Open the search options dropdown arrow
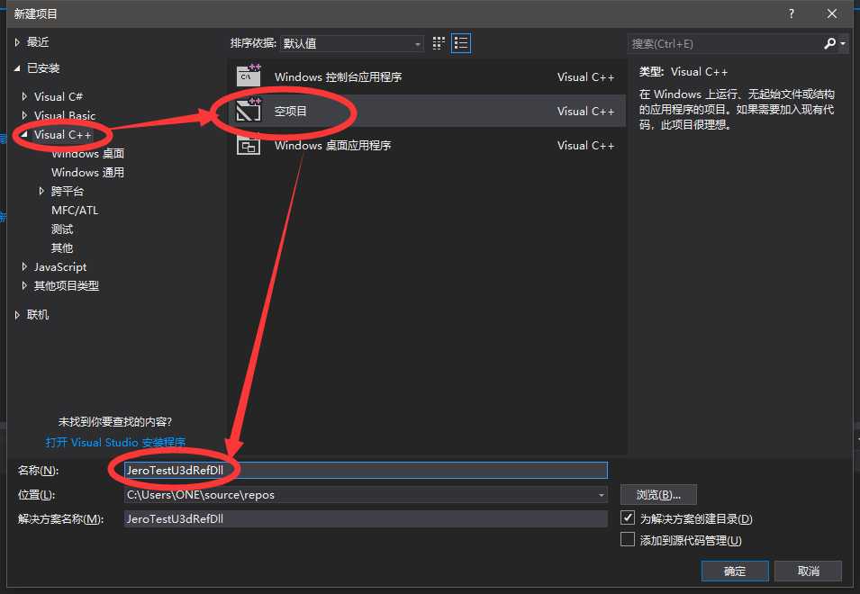860x594 pixels. pos(843,43)
